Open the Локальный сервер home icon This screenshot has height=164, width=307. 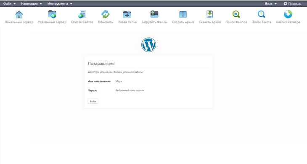point(19,14)
